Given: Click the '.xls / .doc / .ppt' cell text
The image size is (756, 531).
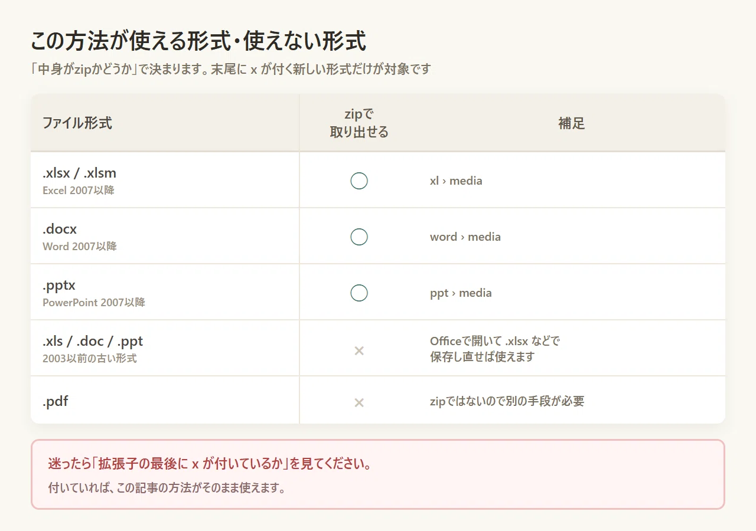Looking at the screenshot, I should 93,341.
